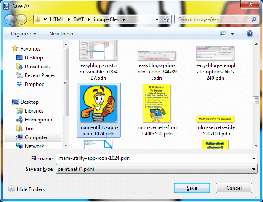Open the Organize menu
Image resolution: width=263 pixels, height=202 pixels.
[24, 34]
